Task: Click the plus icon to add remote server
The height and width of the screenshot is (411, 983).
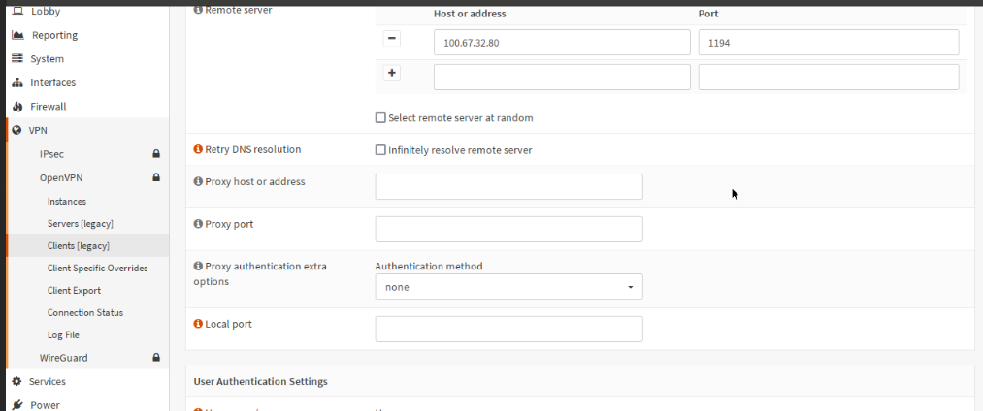Action: click(392, 73)
